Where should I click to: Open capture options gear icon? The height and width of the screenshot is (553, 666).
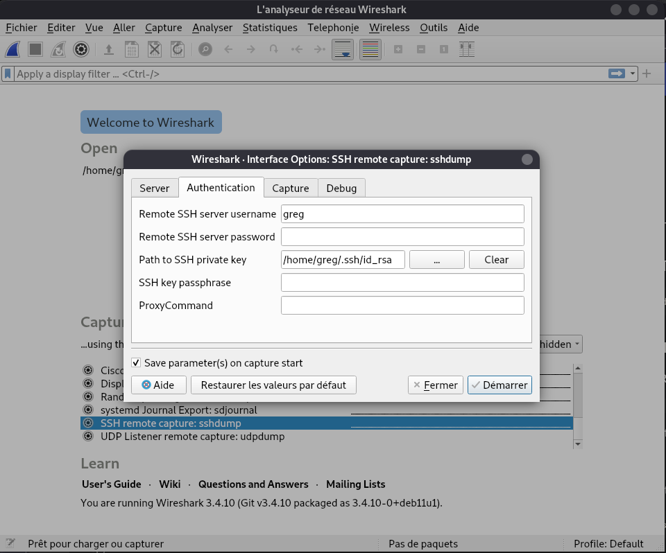(x=81, y=49)
